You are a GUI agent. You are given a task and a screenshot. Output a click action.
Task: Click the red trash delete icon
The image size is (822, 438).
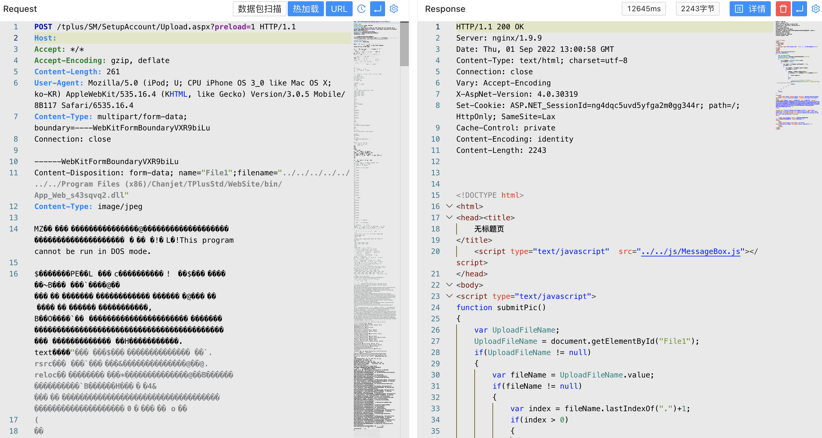[783, 9]
